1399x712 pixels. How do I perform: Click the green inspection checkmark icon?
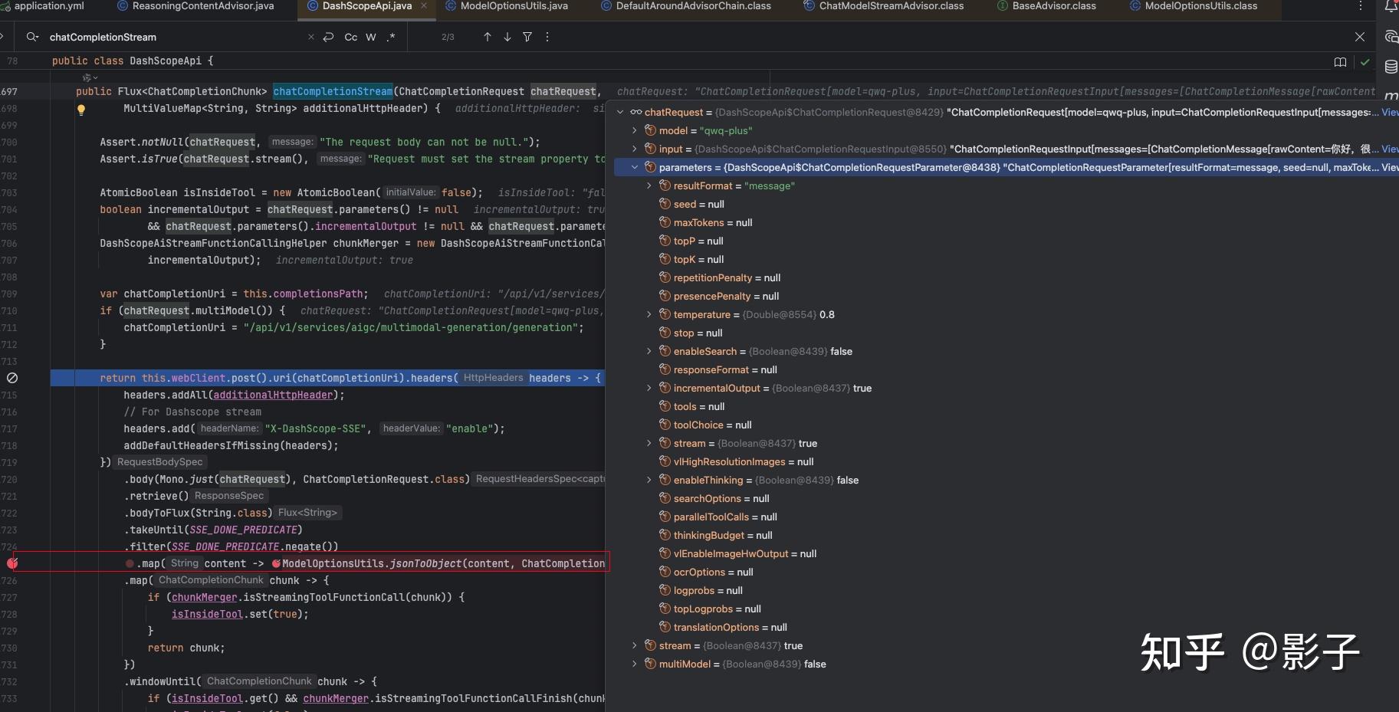(1365, 62)
